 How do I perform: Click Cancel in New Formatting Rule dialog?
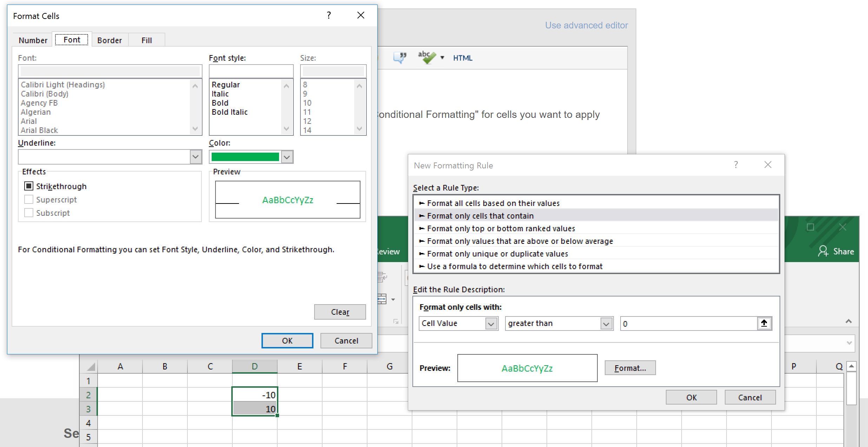click(750, 397)
